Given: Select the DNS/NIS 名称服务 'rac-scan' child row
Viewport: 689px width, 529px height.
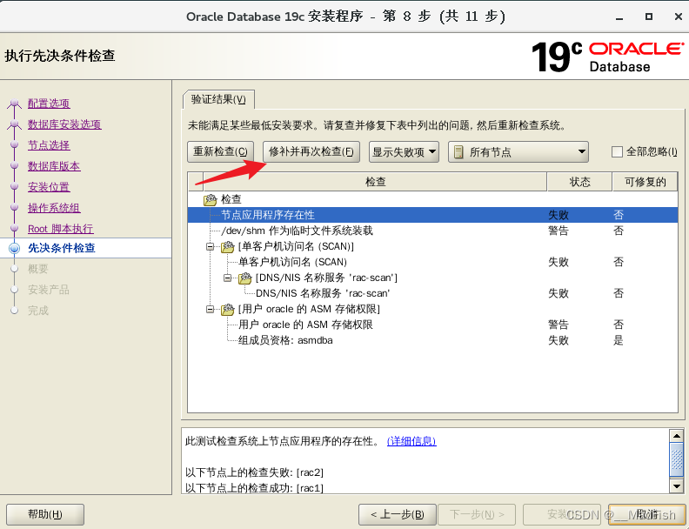Looking at the screenshot, I should click(x=433, y=293).
